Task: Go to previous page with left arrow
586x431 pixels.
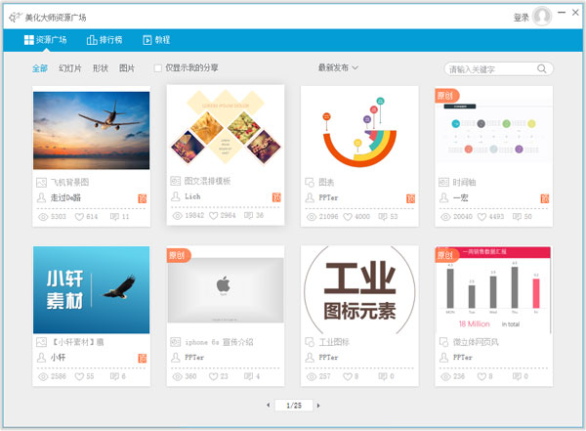Action: 269,406
